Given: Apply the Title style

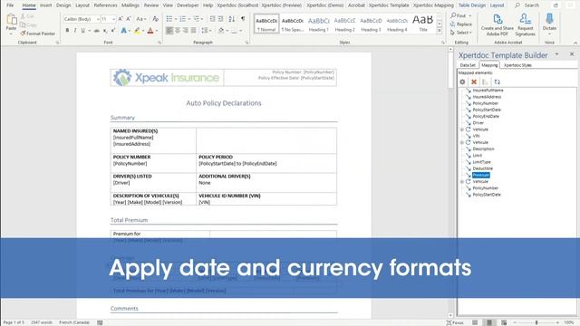Looking at the screenshot, I should (x=423, y=24).
